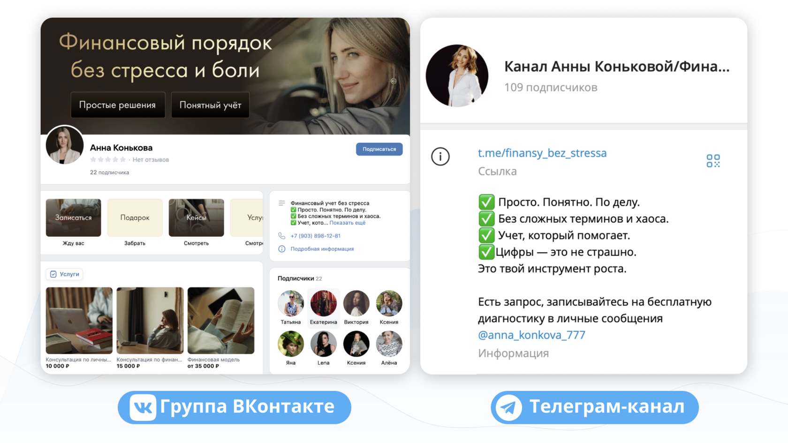788x443 pixels.
Task: Expand description via Показать ещё
Action: (x=347, y=223)
